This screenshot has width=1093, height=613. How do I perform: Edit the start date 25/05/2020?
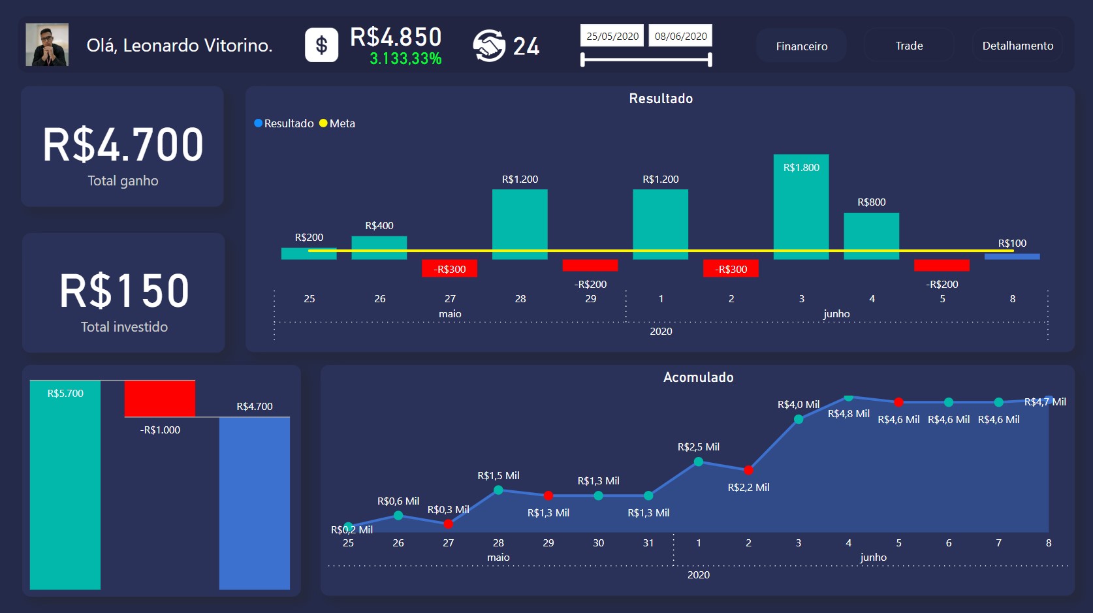(612, 36)
